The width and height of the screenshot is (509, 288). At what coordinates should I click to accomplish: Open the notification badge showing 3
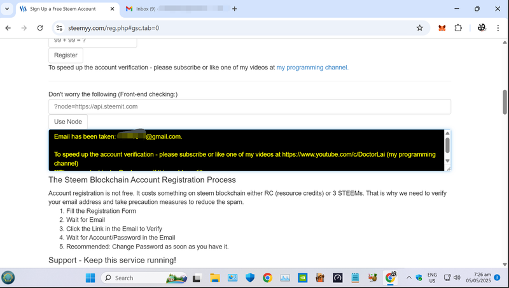click(x=497, y=277)
